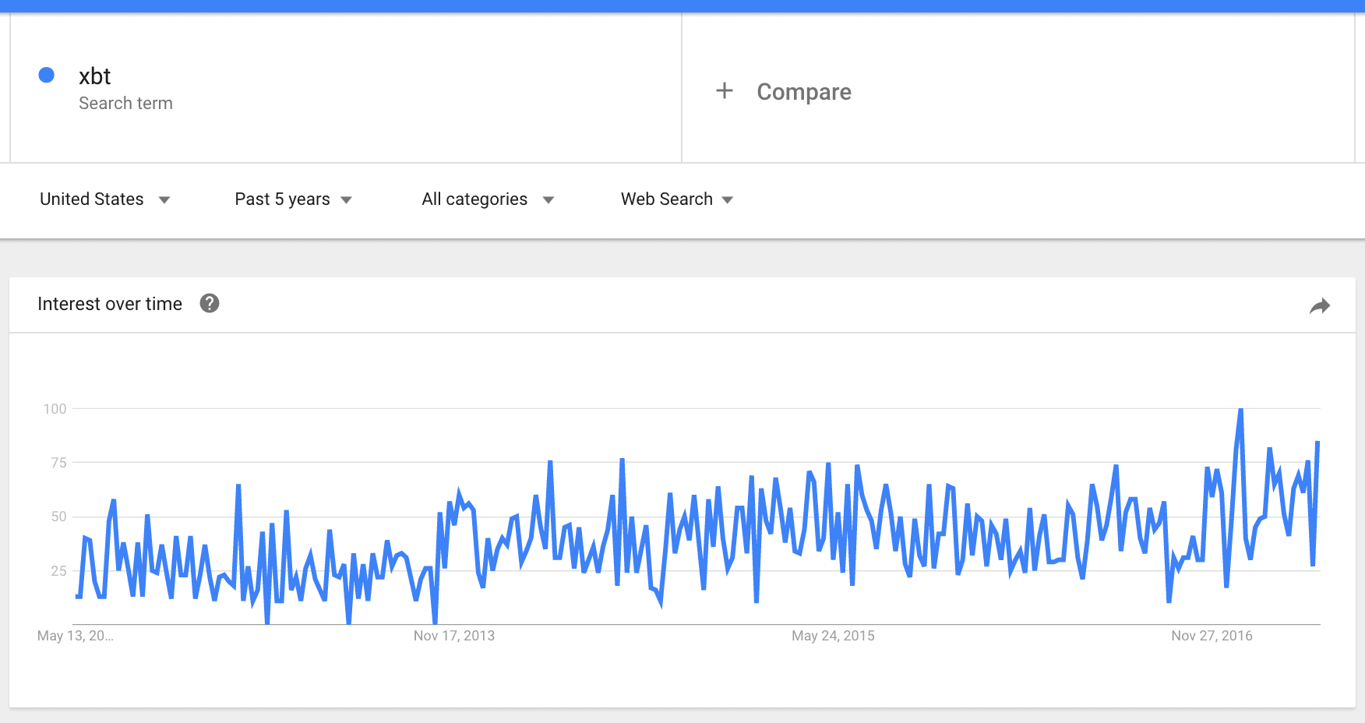Image resolution: width=1365 pixels, height=723 pixels.
Task: Open the Interest over time help icon
Action: (210, 303)
